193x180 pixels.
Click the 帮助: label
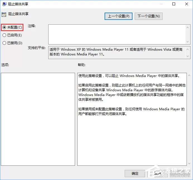click(x=81, y=65)
